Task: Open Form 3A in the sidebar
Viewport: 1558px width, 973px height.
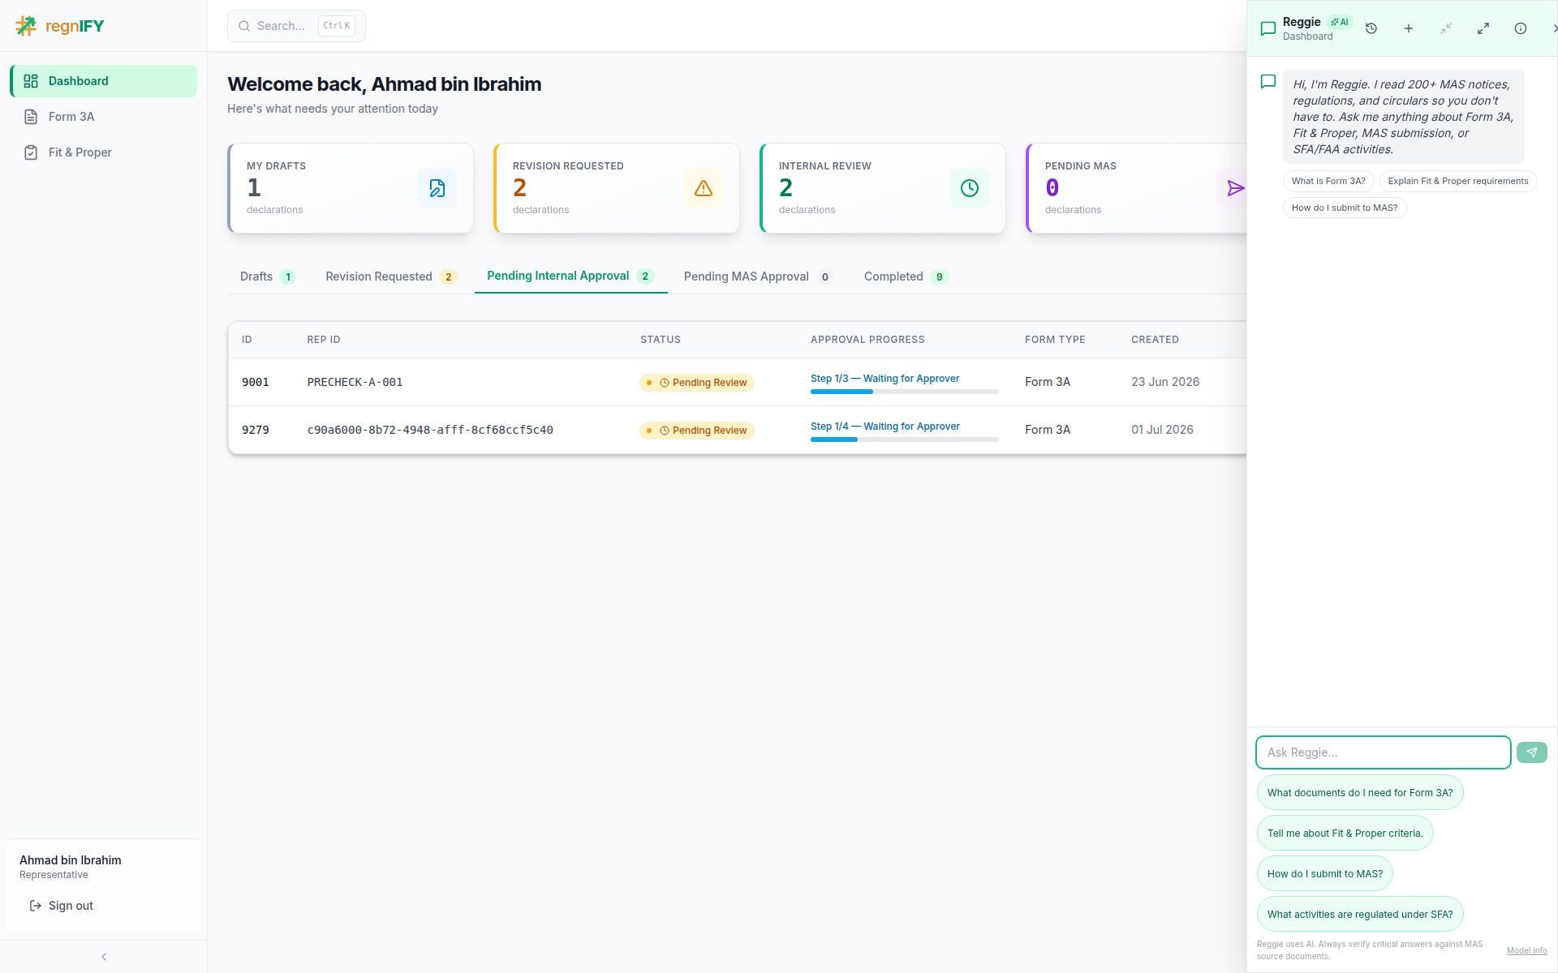Action: point(104,117)
